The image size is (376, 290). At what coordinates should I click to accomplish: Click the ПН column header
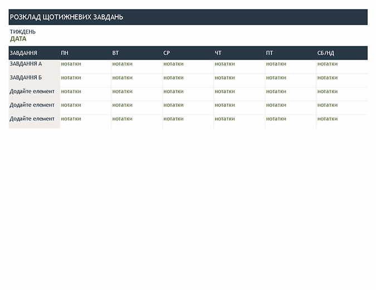[65, 53]
